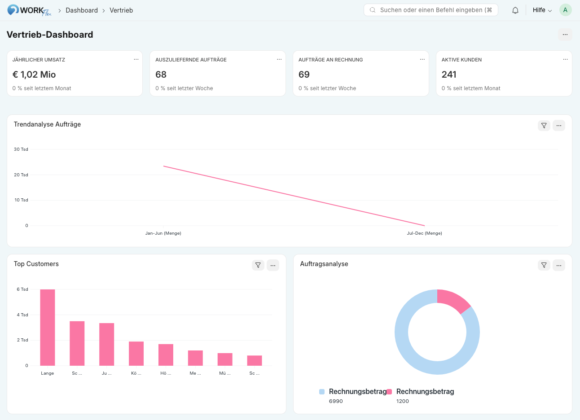Click the legend value 1200
Image resolution: width=580 pixels, height=420 pixels.
click(x=403, y=401)
